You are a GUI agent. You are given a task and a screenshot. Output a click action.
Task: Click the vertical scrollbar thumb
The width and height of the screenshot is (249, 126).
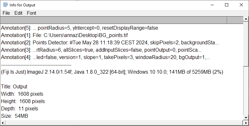click(246, 44)
